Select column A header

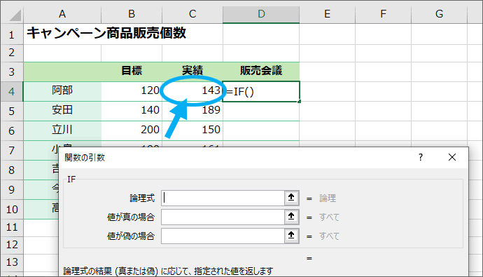62,14
